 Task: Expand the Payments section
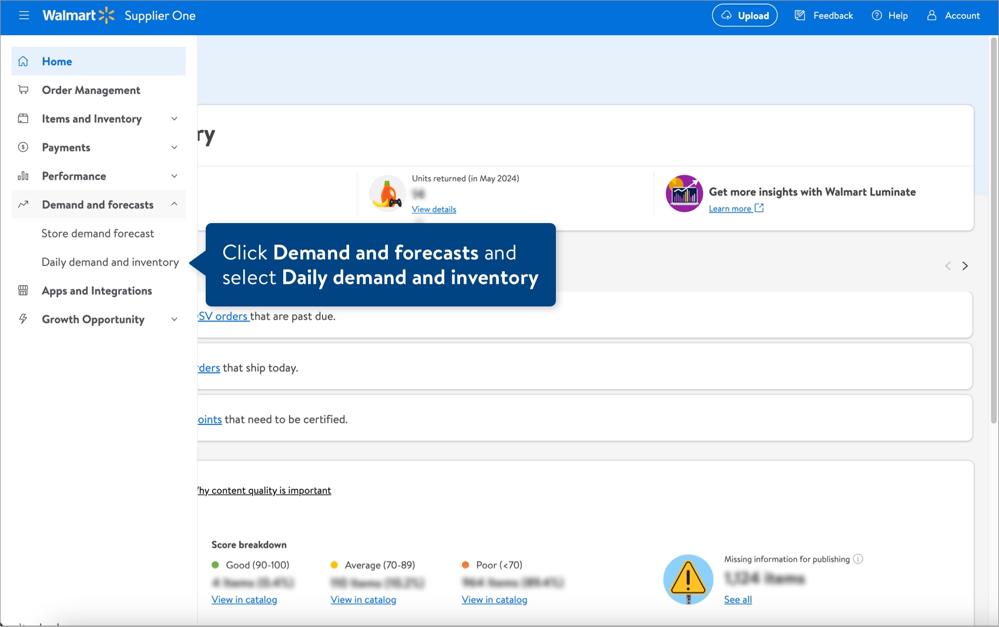[174, 147]
